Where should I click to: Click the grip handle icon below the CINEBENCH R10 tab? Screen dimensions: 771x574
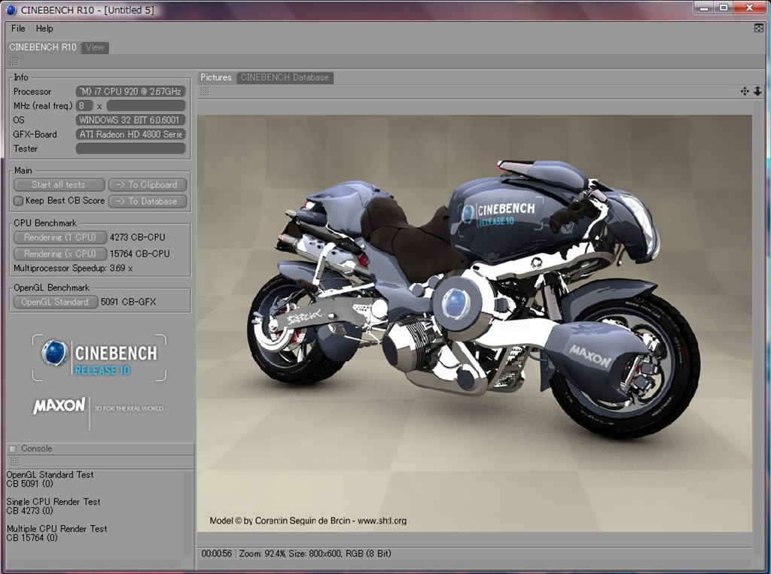(x=14, y=62)
